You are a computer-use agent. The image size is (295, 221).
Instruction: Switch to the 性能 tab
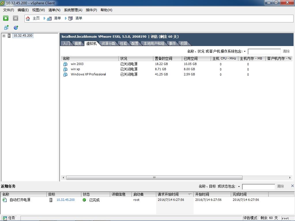click(x=123, y=43)
